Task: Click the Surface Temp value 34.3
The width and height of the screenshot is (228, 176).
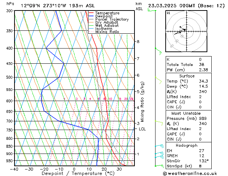Action: pyautogui.click(x=203, y=81)
